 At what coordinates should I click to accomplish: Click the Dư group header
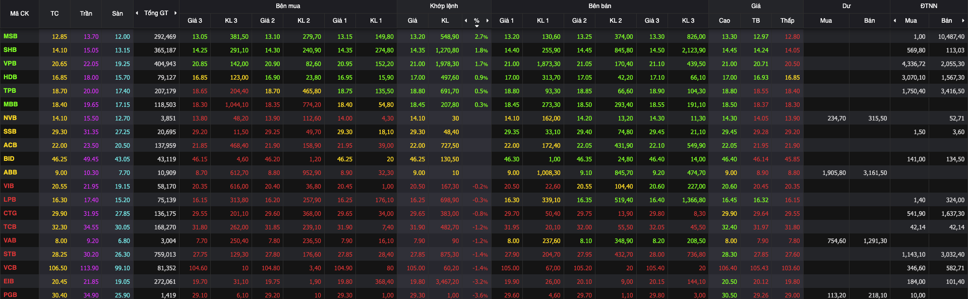(846, 6)
